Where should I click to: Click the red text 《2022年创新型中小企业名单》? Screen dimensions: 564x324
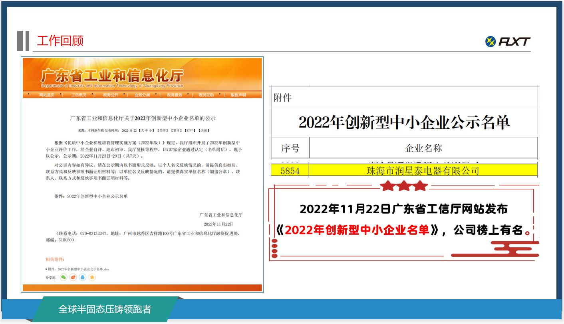(358, 230)
